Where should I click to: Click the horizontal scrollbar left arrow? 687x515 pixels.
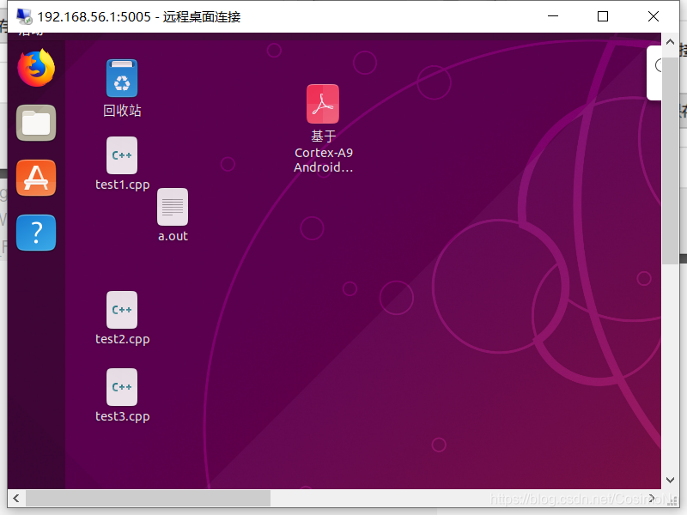coord(16,499)
